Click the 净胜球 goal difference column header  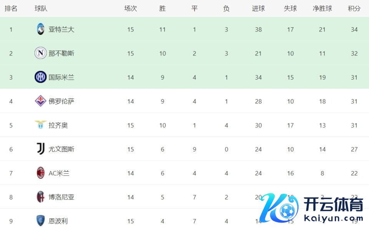coord(322,8)
